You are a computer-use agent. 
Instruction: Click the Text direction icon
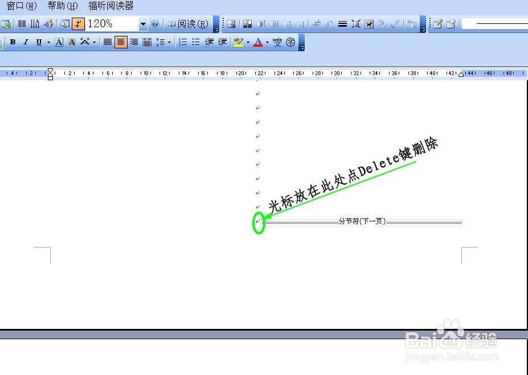[35, 24]
